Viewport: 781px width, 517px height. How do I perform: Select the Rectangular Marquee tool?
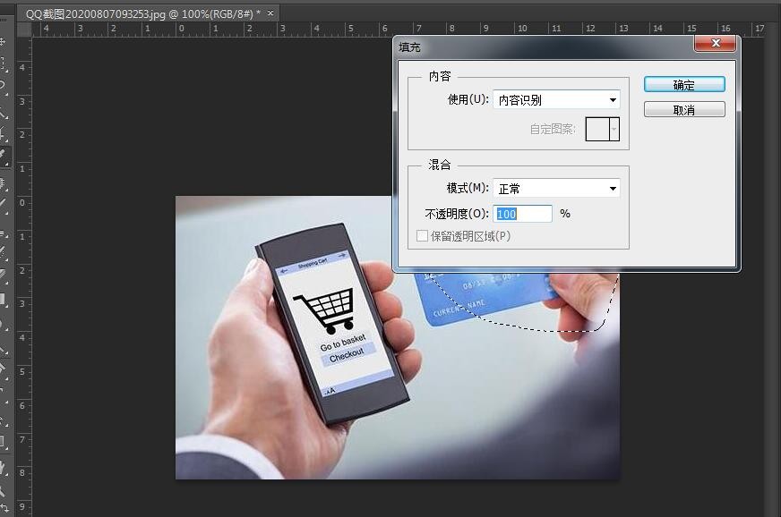click(3, 64)
